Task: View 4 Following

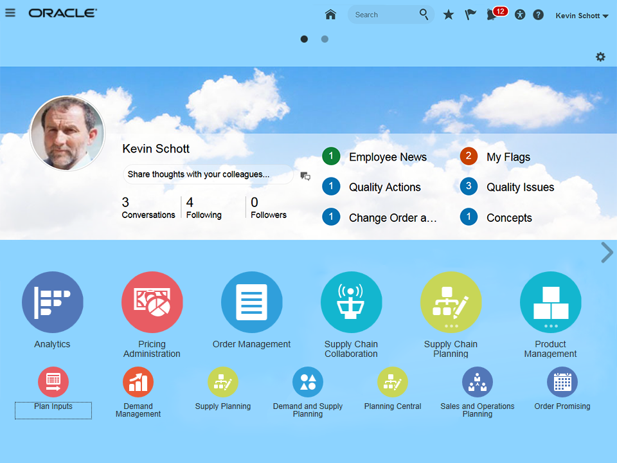Action: [204, 208]
